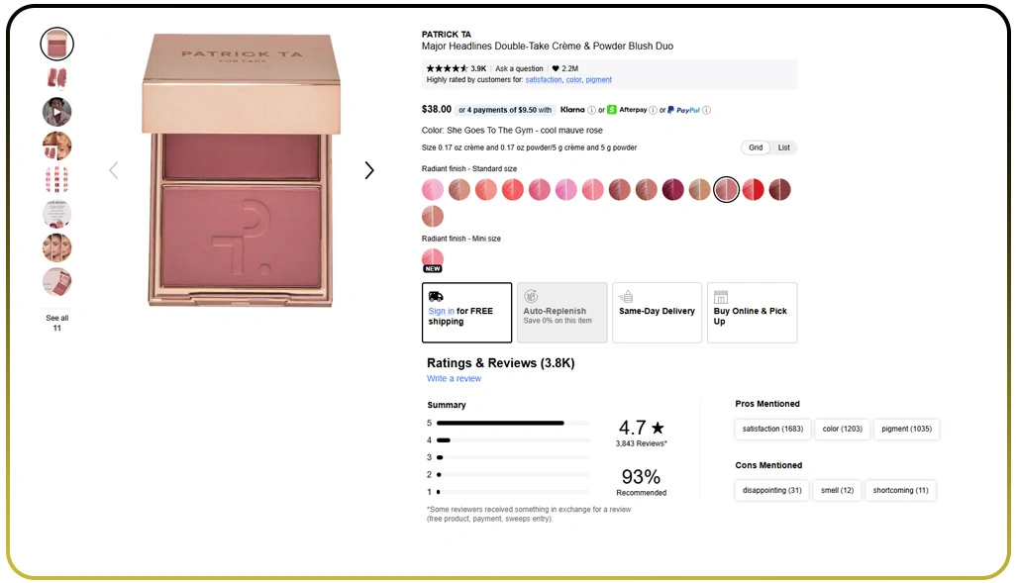Switch swatch view to List

783,147
